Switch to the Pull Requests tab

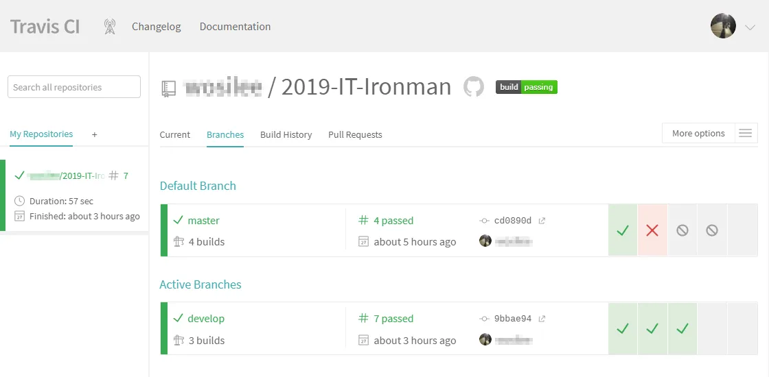(355, 135)
